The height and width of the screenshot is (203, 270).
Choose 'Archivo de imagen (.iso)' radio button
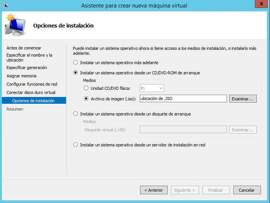point(86,98)
